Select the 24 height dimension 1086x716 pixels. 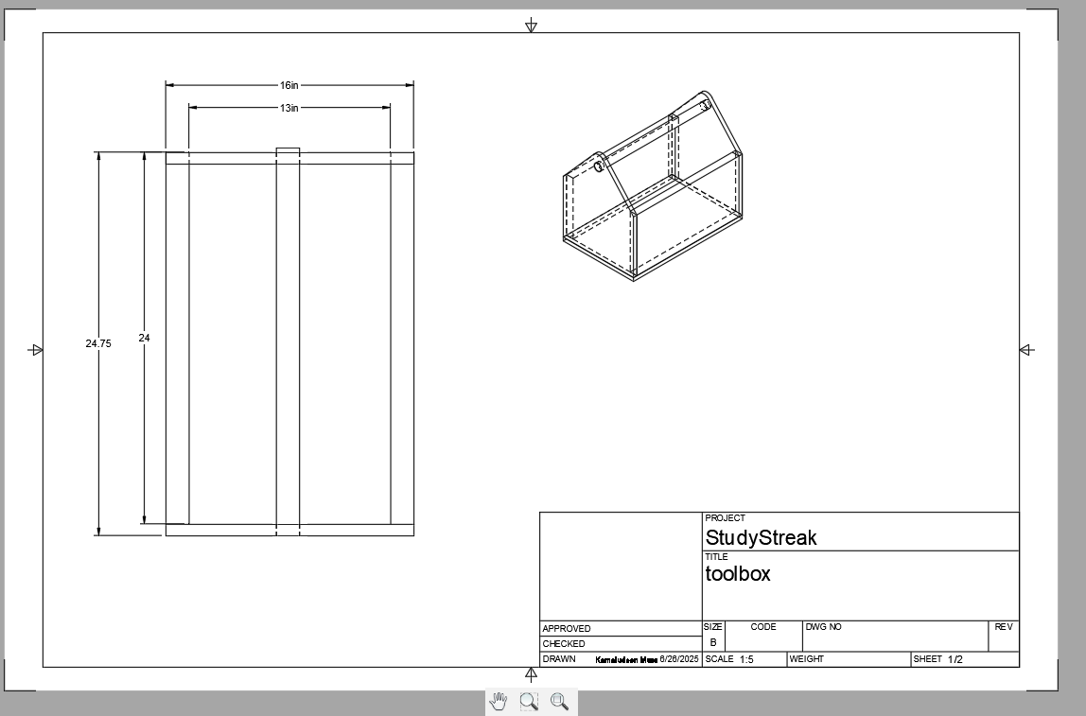[144, 338]
